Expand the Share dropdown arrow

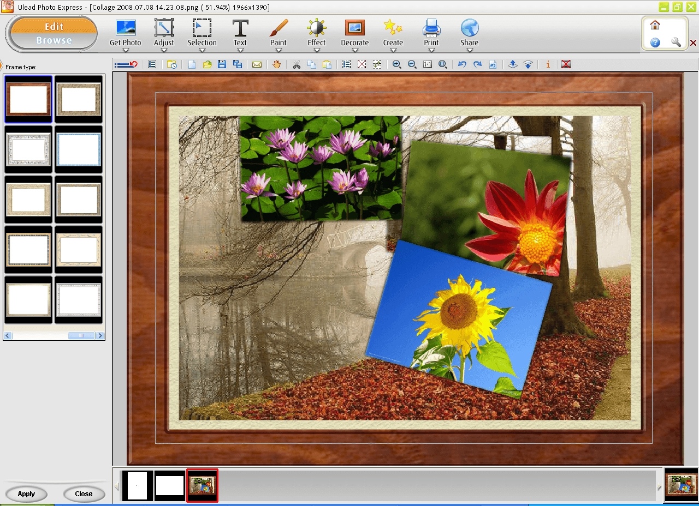click(470, 51)
